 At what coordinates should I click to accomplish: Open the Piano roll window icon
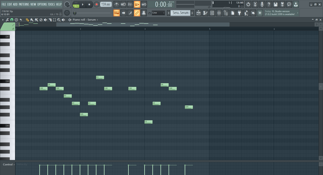(205, 13)
